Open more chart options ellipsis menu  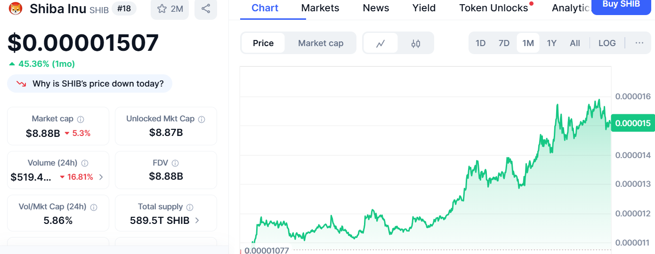(639, 43)
